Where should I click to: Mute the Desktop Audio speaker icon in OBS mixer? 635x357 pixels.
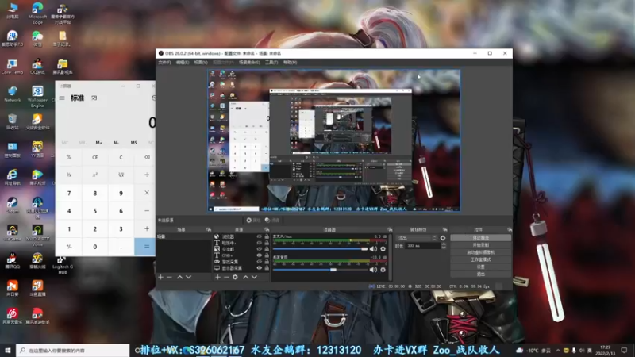(x=373, y=270)
